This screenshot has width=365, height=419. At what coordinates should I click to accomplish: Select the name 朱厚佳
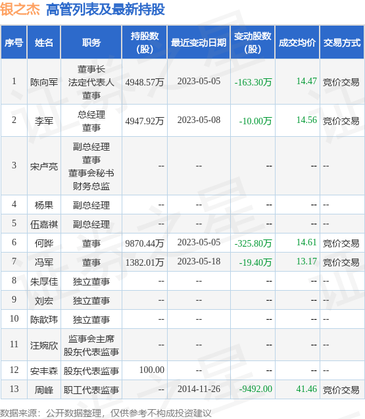pyautogui.click(x=44, y=282)
